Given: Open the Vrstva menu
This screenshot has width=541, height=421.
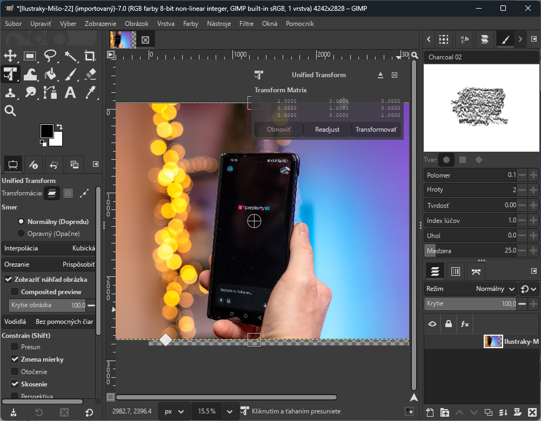Looking at the screenshot, I should pyautogui.click(x=165, y=24).
